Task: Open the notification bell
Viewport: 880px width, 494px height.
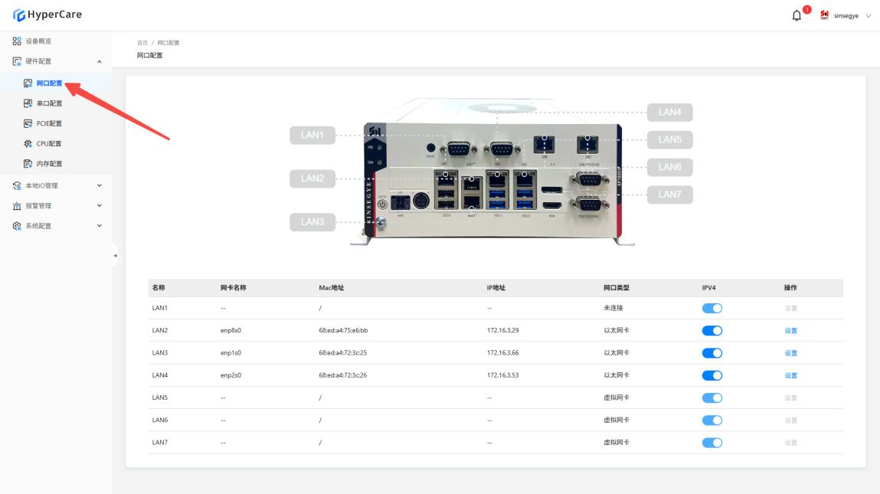Action: 797,16
